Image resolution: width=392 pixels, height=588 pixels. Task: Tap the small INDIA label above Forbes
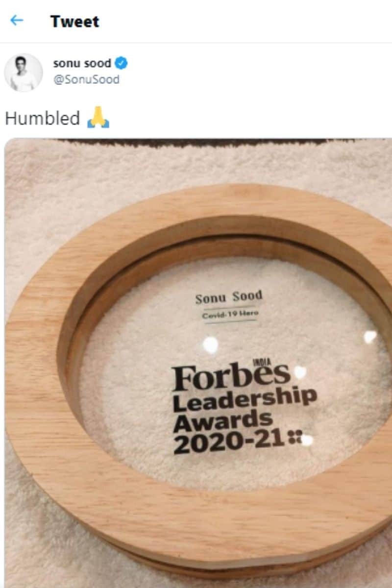263,364
